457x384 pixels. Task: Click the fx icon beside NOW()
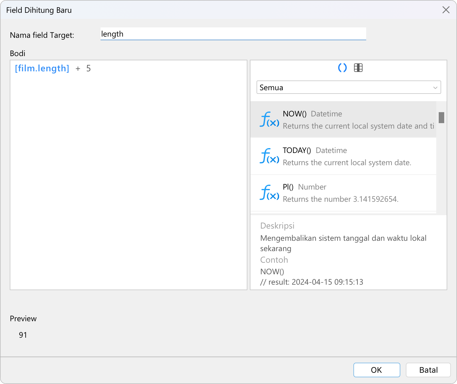[x=269, y=119]
